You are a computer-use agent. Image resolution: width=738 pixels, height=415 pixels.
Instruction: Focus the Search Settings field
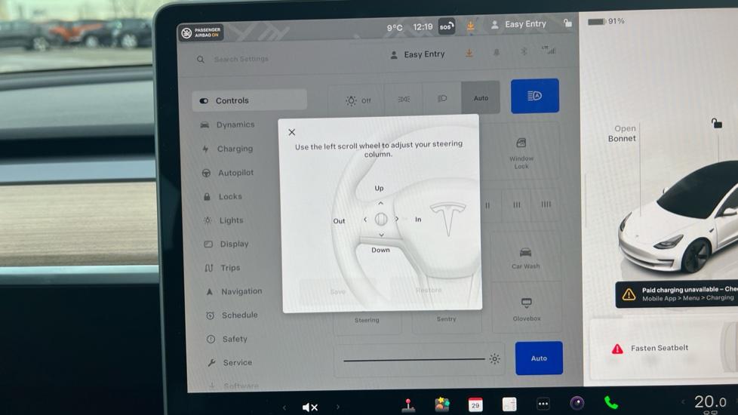pyautogui.click(x=241, y=59)
